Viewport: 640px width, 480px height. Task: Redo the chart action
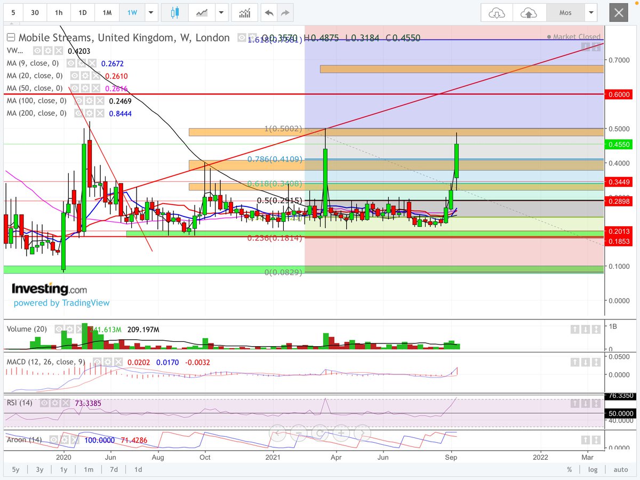285,12
